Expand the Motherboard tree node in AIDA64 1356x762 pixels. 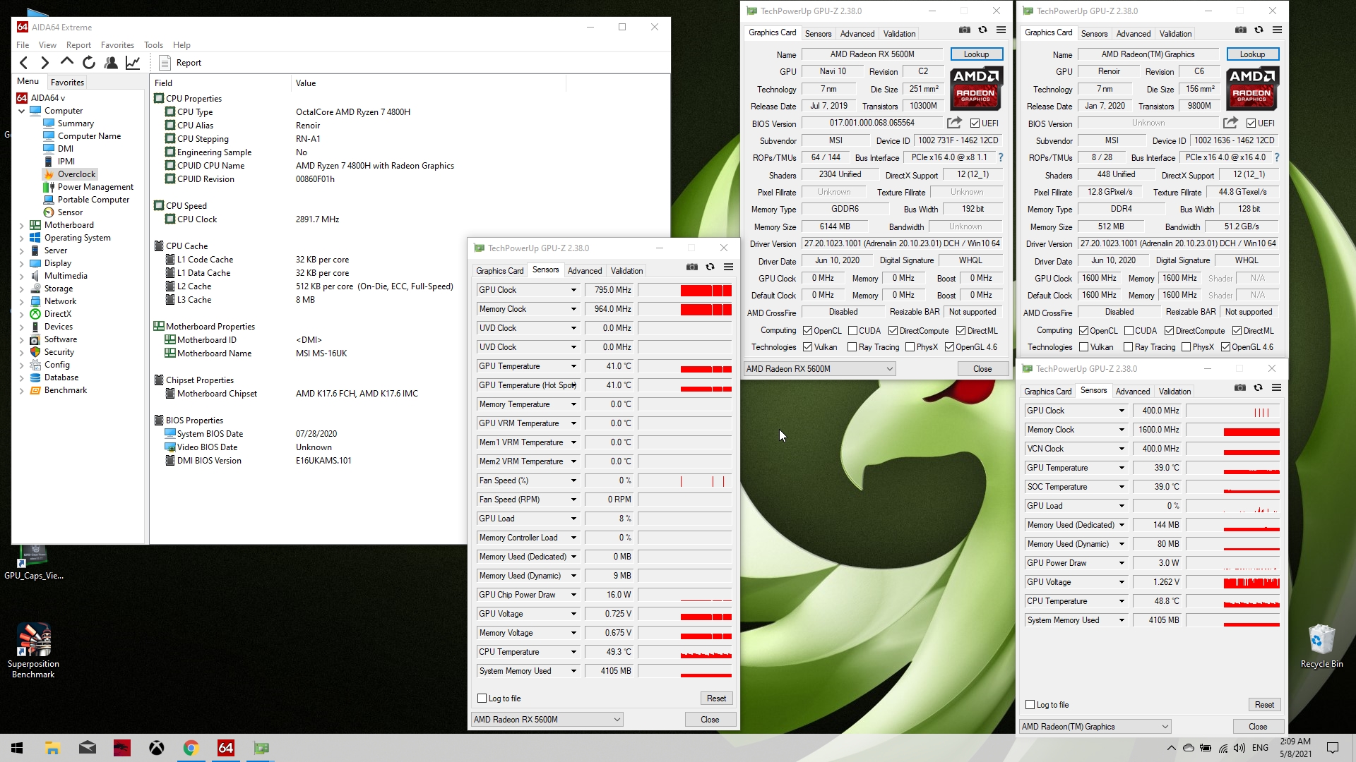(x=21, y=225)
